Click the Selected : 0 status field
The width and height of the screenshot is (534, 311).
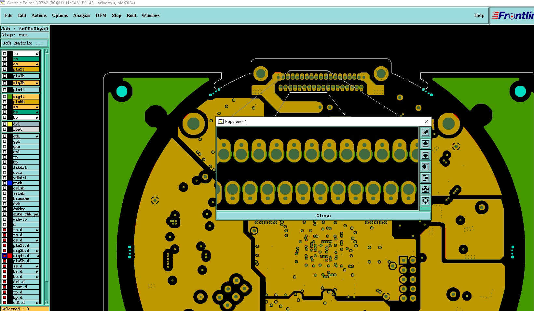coord(25,309)
